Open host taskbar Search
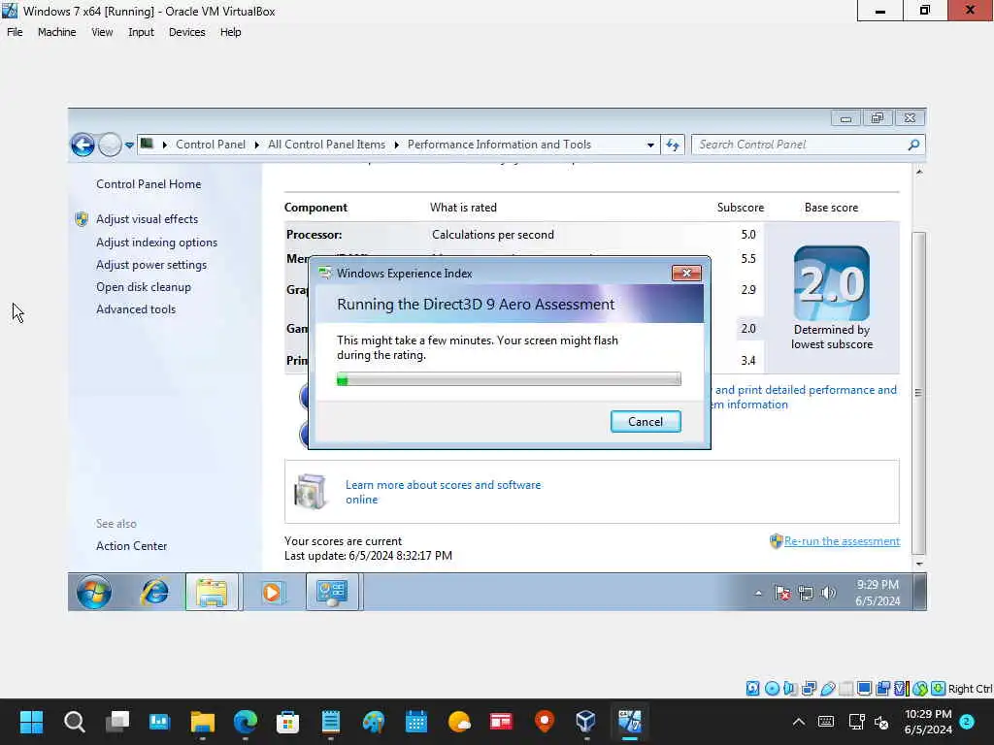The width and height of the screenshot is (994, 745). point(74,722)
